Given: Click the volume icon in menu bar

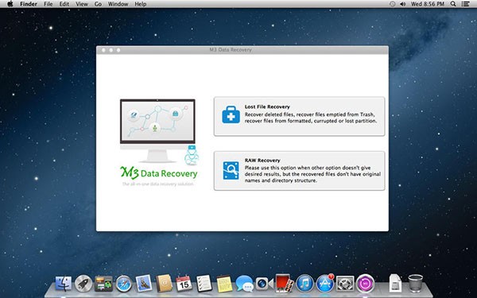Looking at the screenshot, I should pyautogui.click(x=403, y=4).
